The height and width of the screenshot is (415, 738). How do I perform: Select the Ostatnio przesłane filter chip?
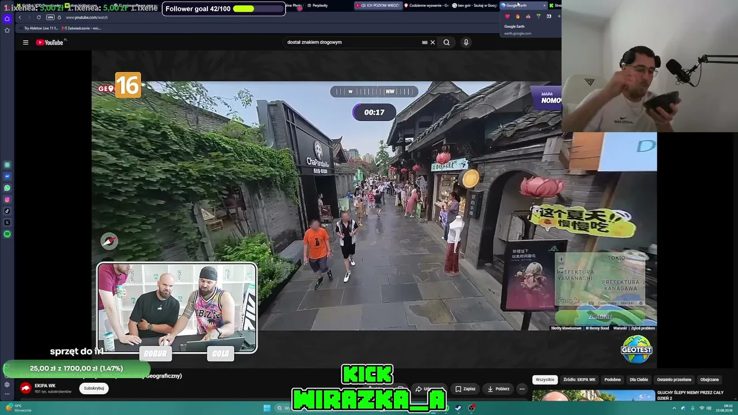point(674,380)
